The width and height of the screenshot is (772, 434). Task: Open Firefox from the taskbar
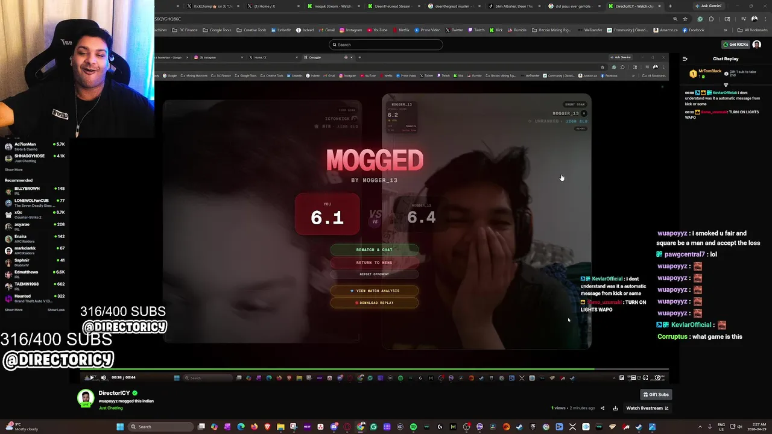point(254,427)
